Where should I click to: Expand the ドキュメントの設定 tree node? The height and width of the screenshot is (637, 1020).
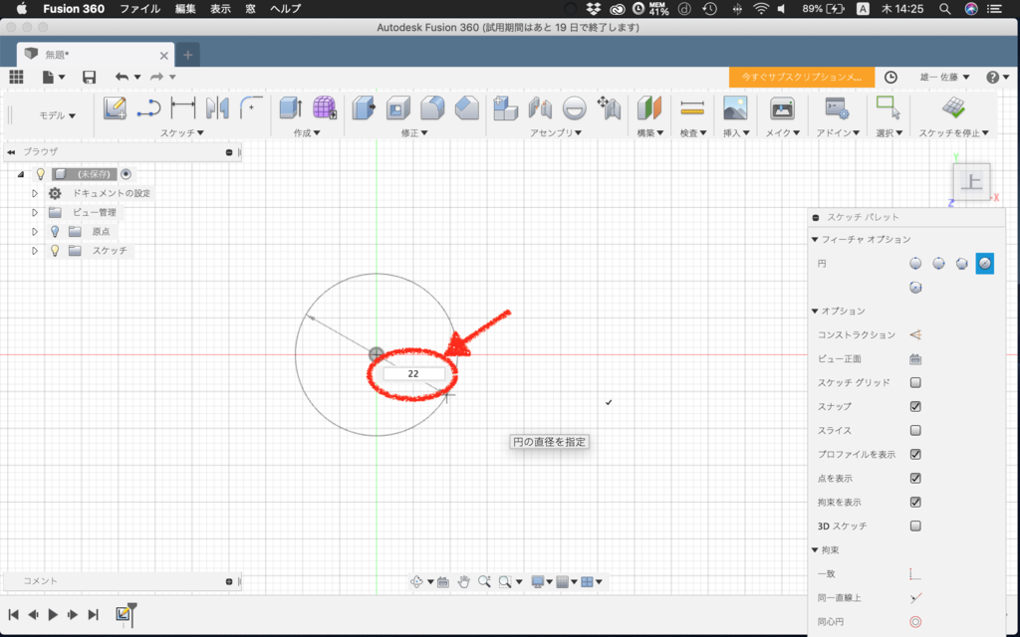coord(35,193)
